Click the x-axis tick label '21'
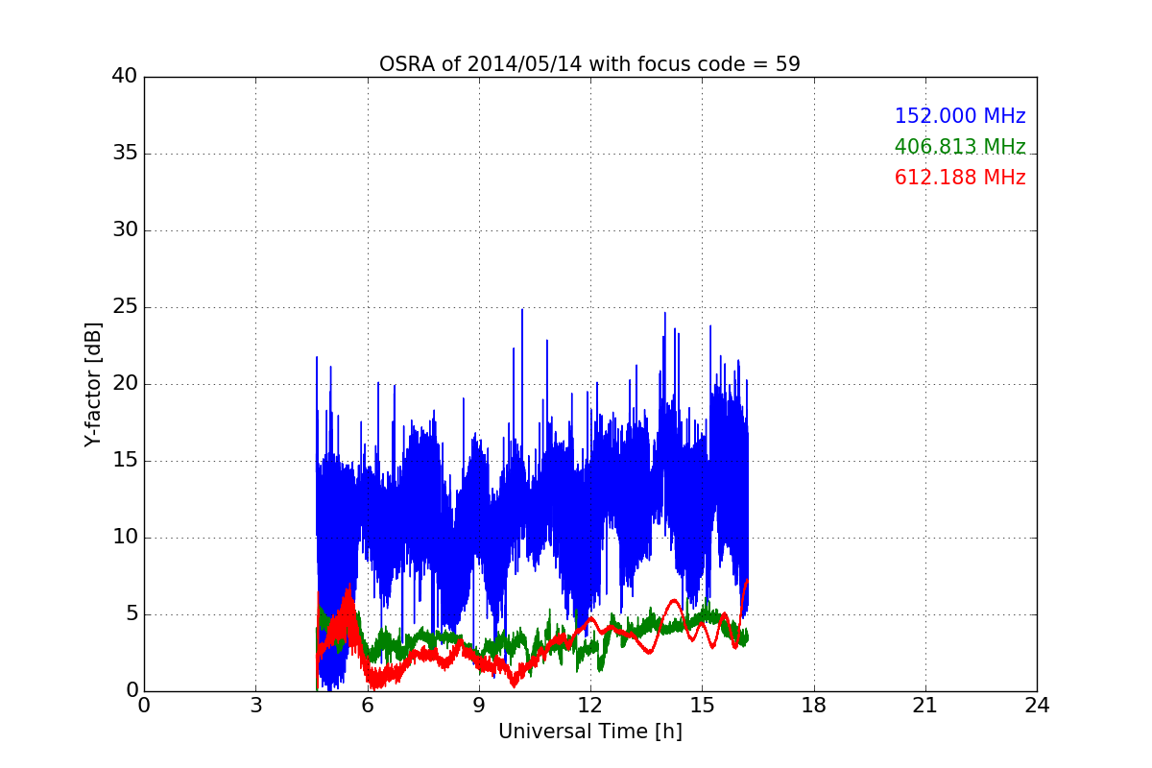The height and width of the screenshot is (768, 1152). click(925, 706)
